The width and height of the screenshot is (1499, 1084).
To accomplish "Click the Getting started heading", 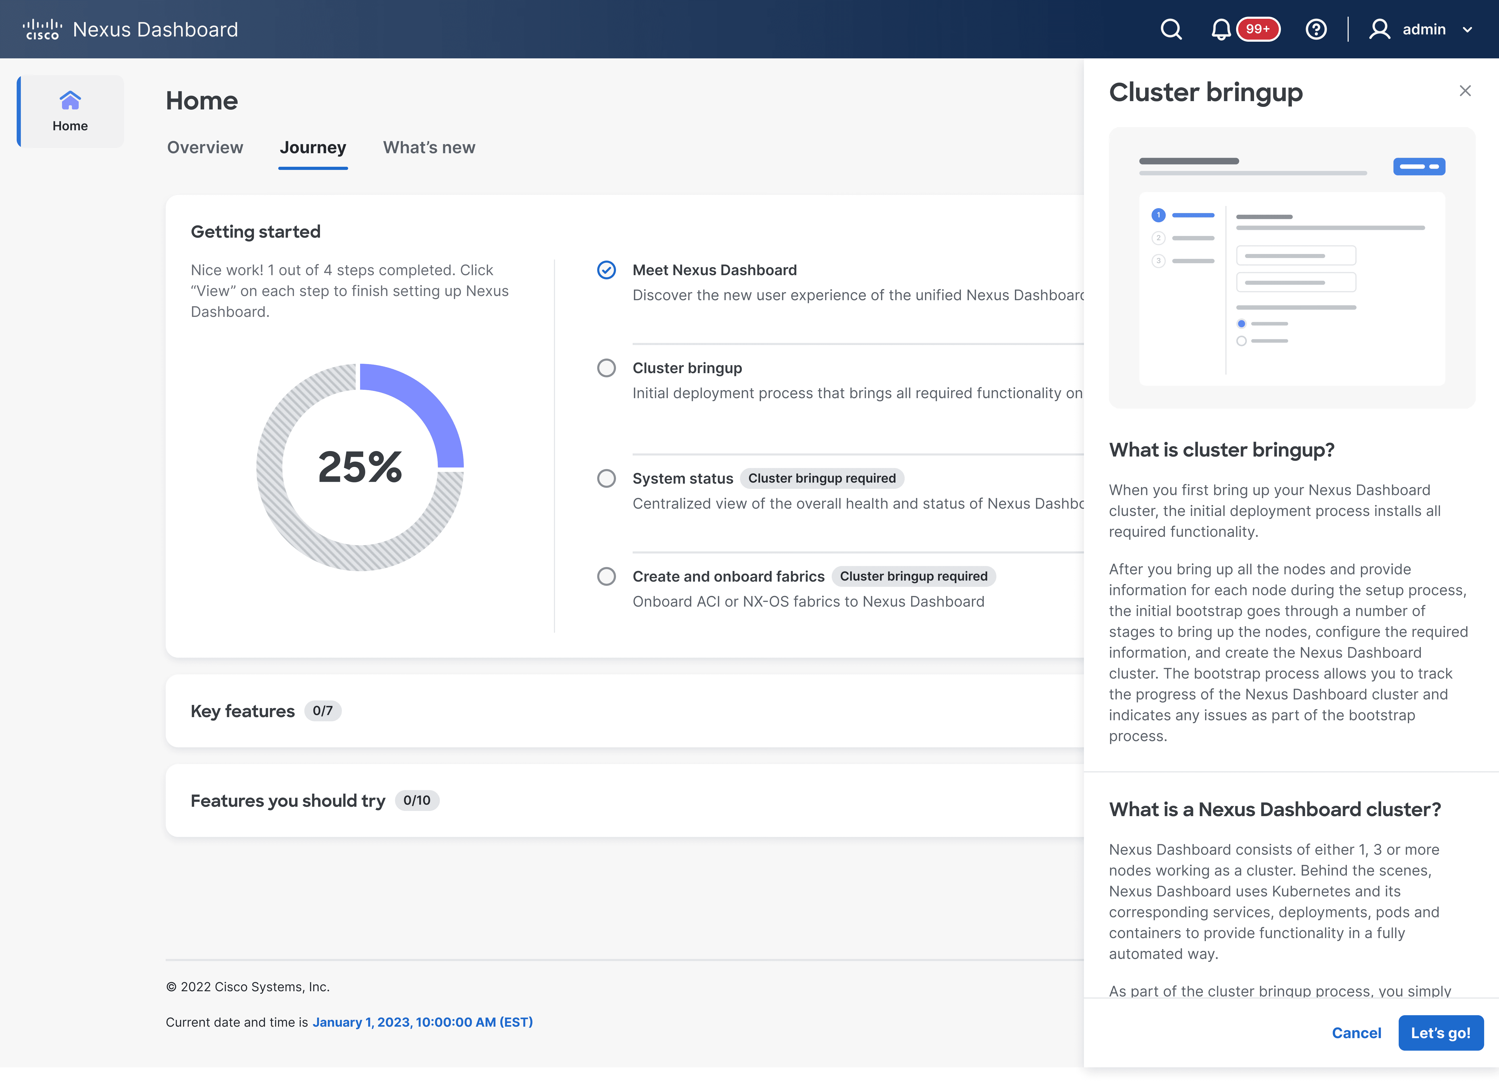I will 256,231.
